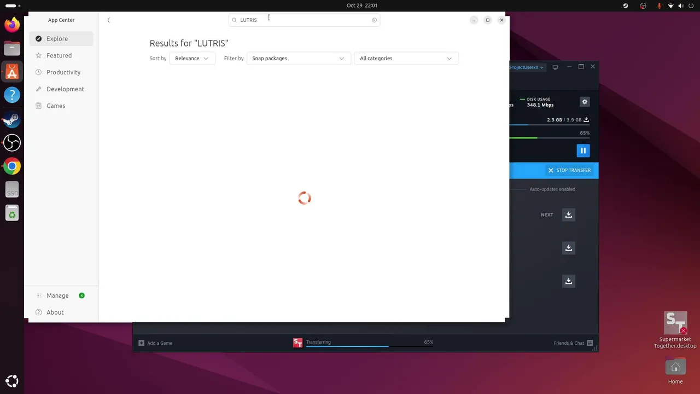Open the Sort by Relevance dropdown
Image resolution: width=700 pixels, height=394 pixels.
[x=192, y=59]
